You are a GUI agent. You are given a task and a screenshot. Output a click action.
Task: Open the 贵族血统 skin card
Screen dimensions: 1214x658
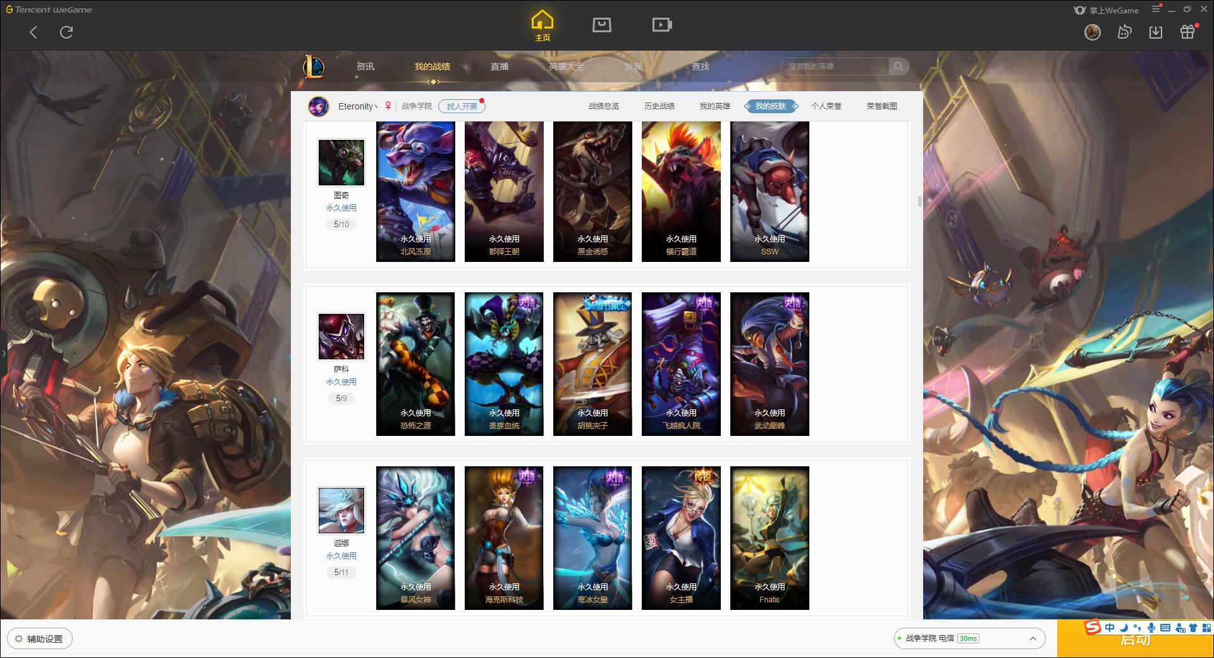pyautogui.click(x=504, y=364)
